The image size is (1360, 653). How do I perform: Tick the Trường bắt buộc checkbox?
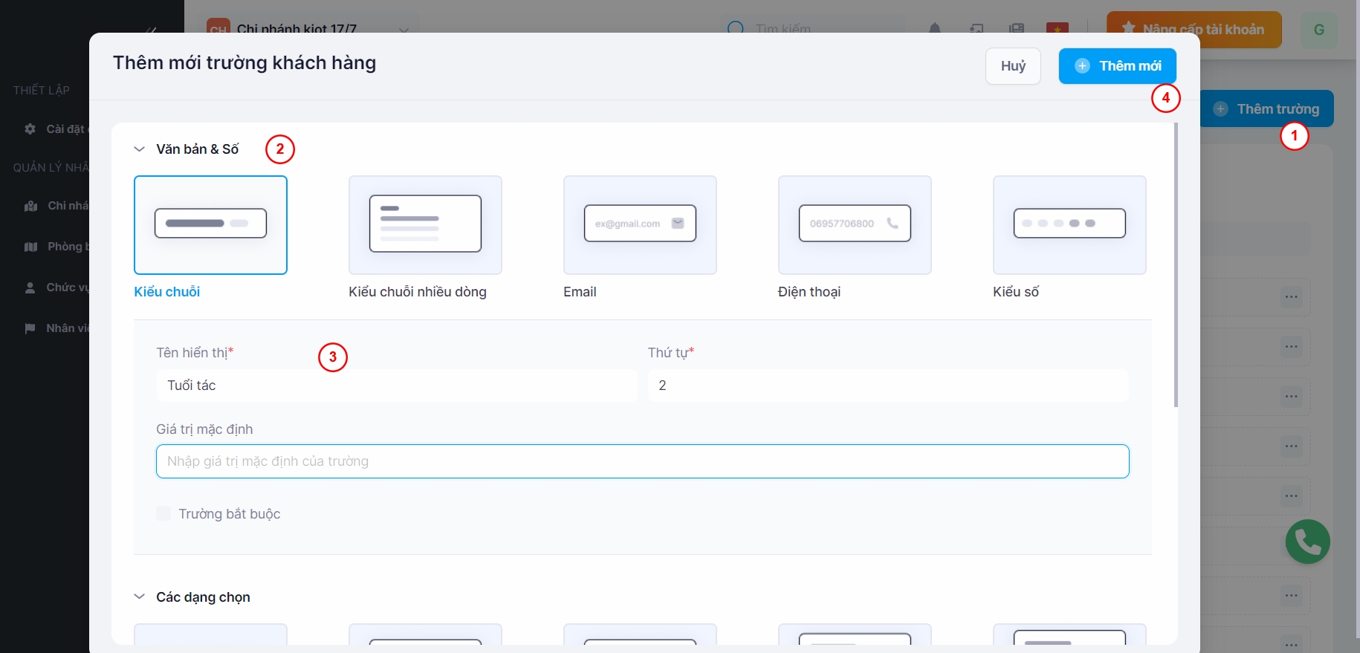163,513
